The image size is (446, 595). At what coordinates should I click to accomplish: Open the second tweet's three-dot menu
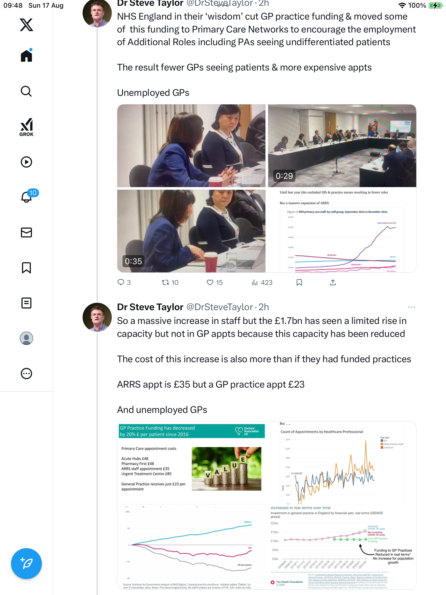pyautogui.click(x=411, y=307)
